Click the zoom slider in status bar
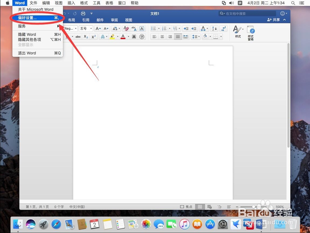 pyautogui.click(x=254, y=207)
